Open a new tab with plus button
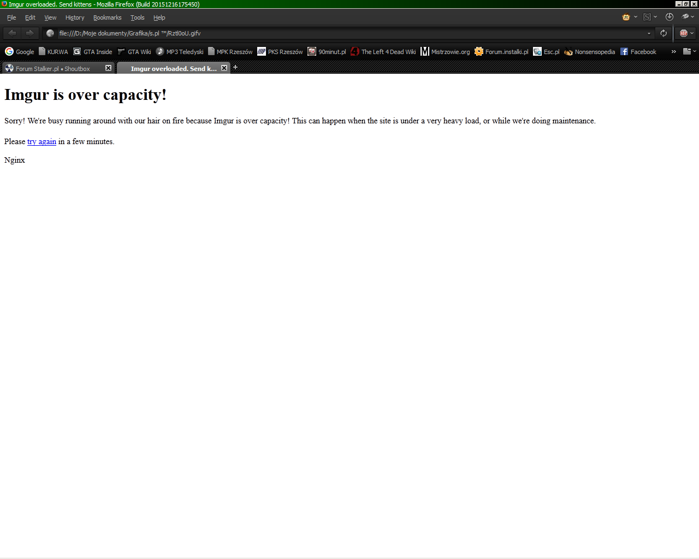The image size is (699, 559). (235, 68)
